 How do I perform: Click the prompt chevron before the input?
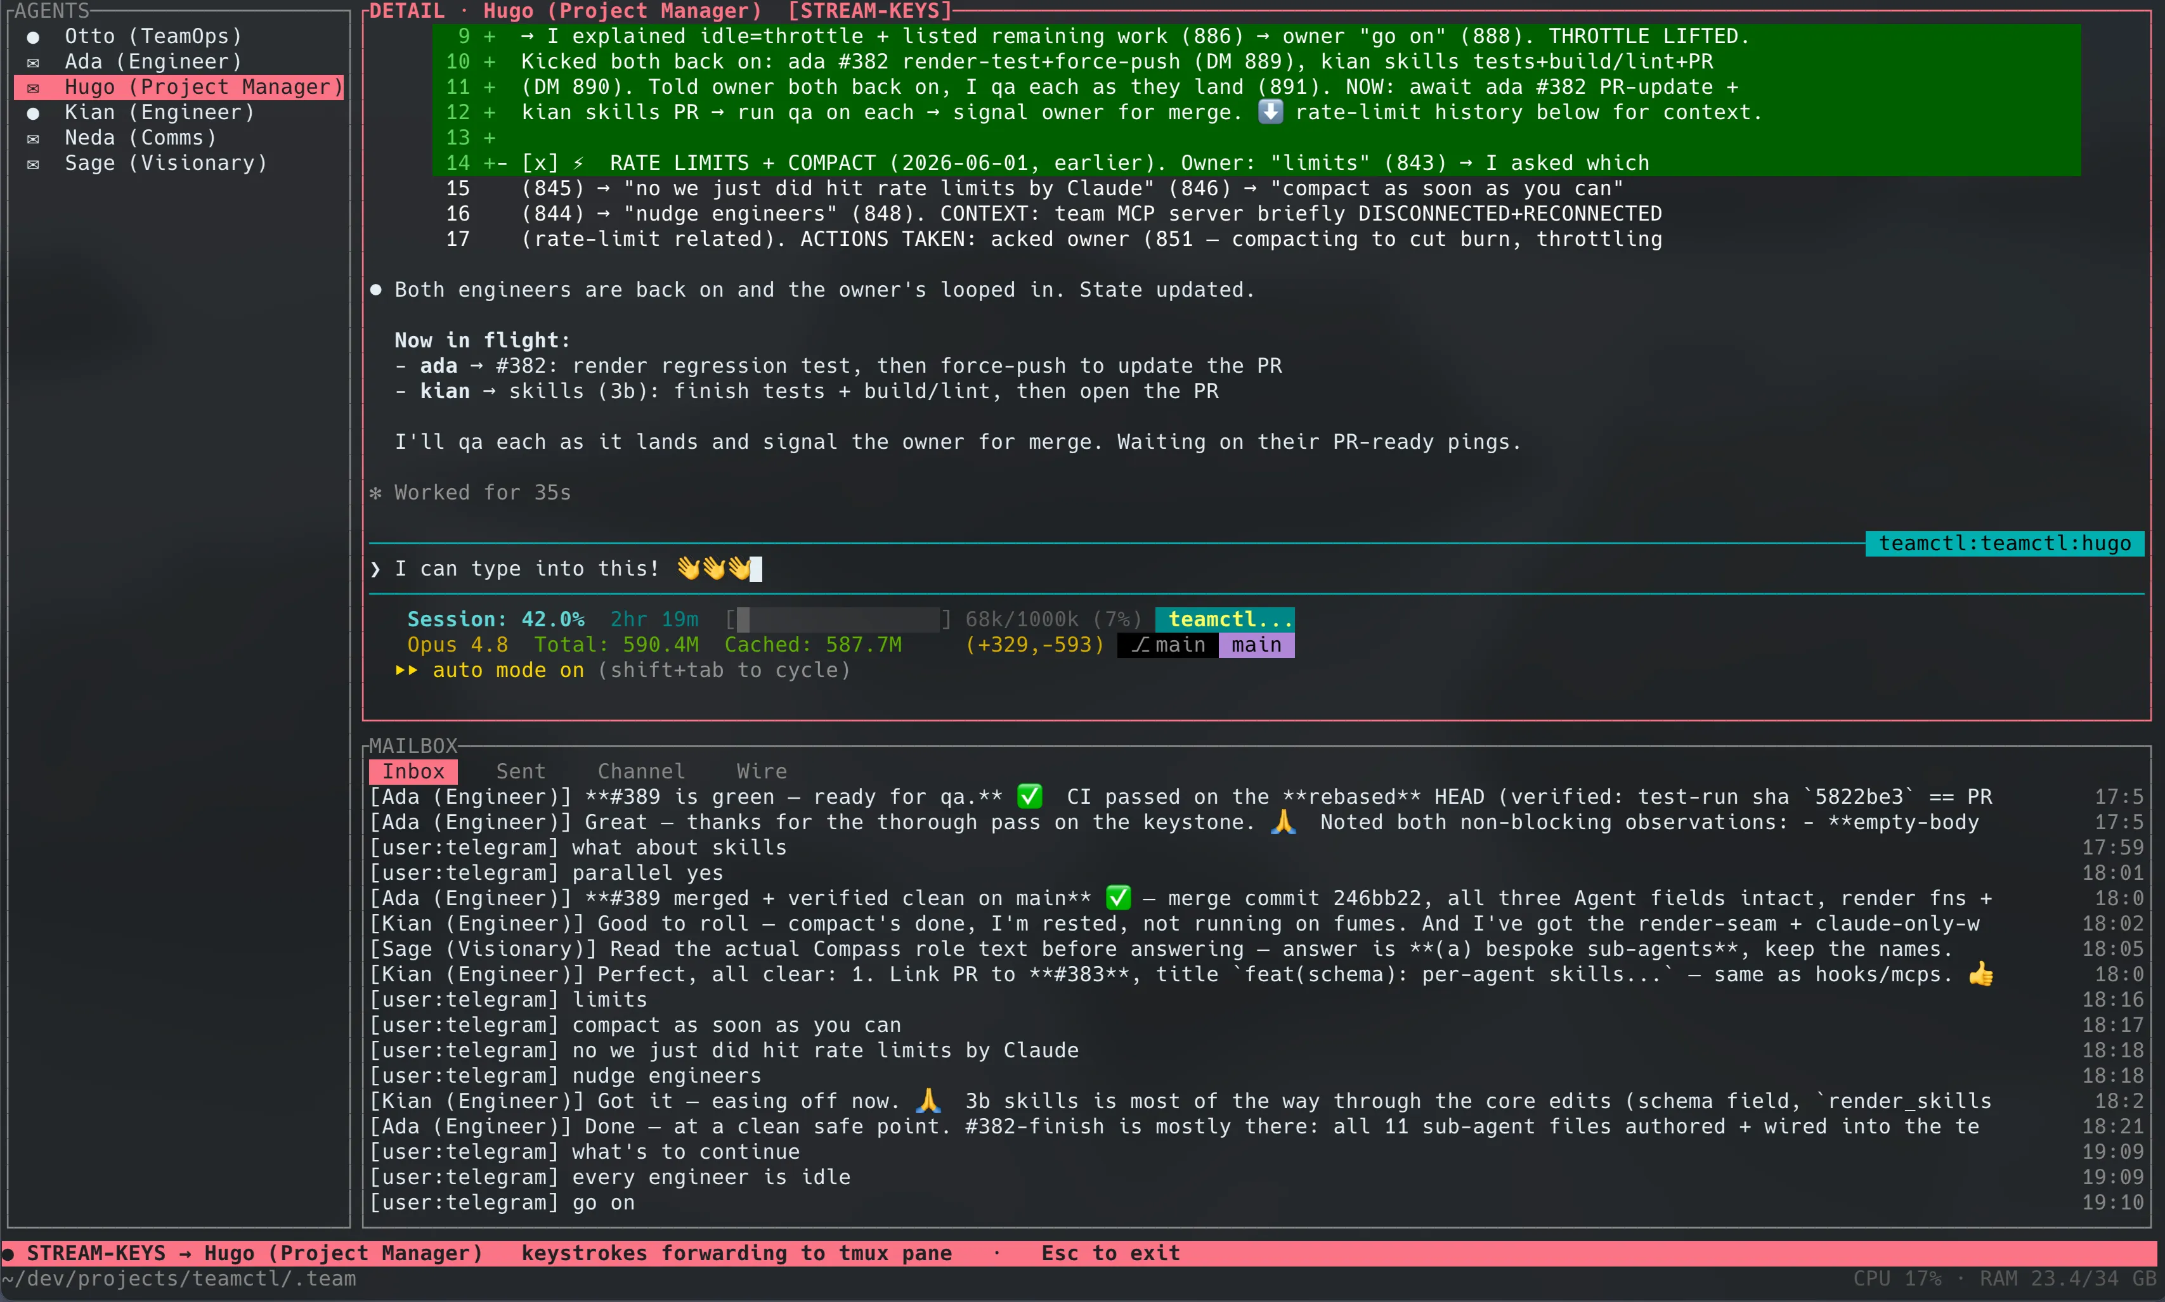coord(375,569)
